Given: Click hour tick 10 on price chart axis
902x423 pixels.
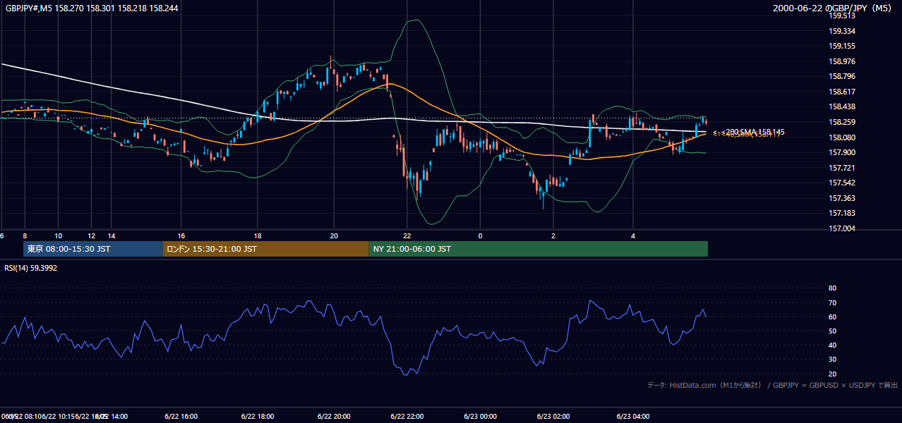Looking at the screenshot, I should click(58, 235).
